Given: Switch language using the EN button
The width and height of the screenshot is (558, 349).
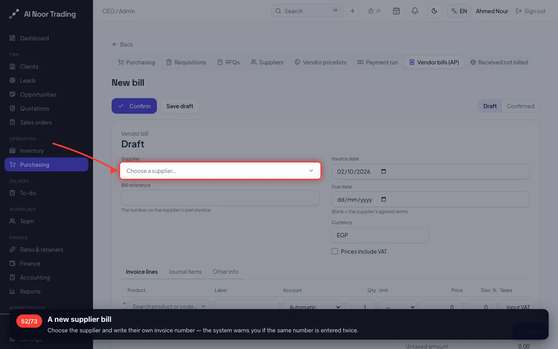Looking at the screenshot, I should (459, 11).
